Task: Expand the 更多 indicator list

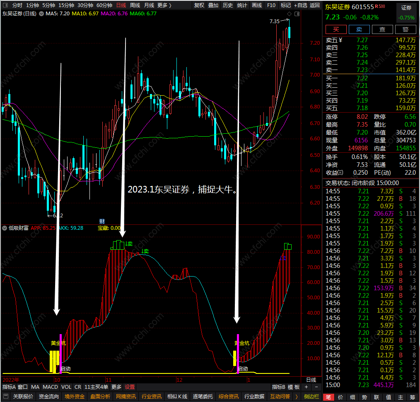Action: pos(116,387)
